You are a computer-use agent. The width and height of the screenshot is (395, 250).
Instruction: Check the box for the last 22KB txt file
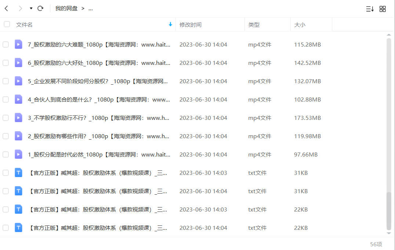click(x=6, y=228)
